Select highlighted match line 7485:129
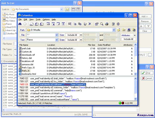This screenshot has height=118, width=155. (x=58, y=85)
